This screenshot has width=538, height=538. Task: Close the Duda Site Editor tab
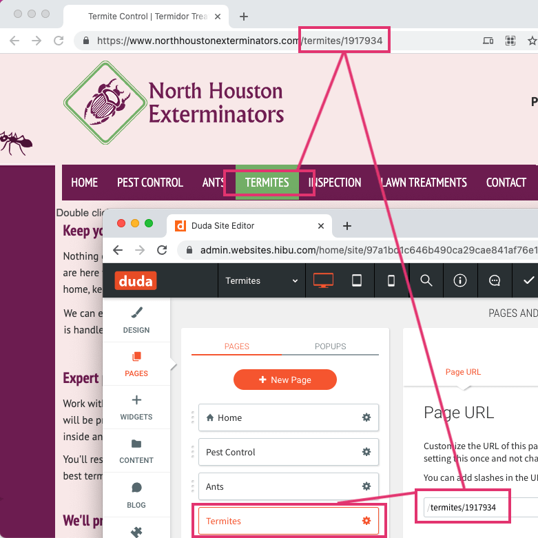click(321, 226)
